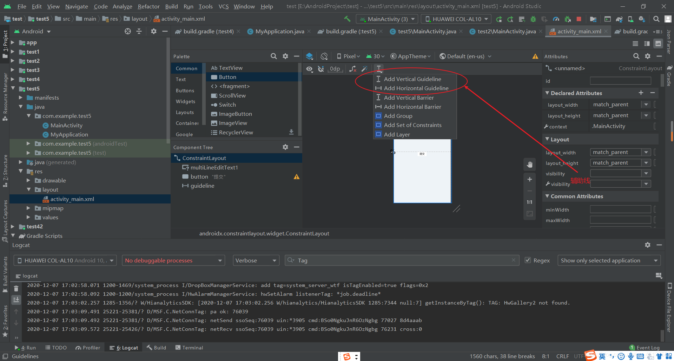Set default margins 0dp button

[x=335, y=69]
